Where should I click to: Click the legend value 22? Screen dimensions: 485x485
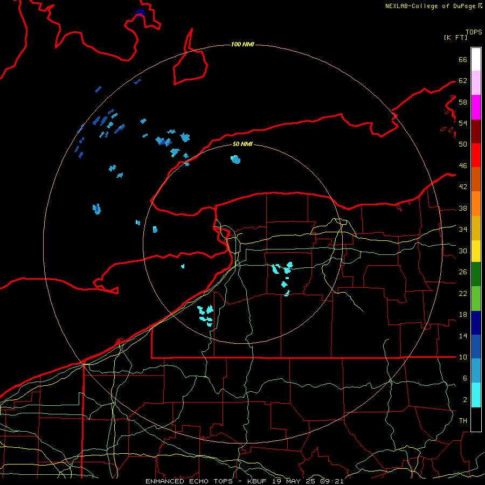coord(463,293)
